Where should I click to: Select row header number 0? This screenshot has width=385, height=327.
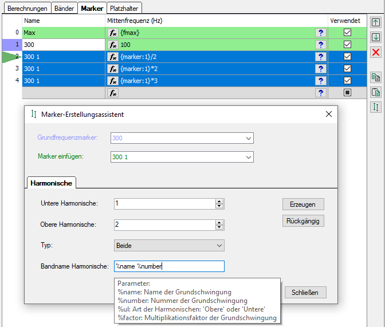pyautogui.click(x=12, y=33)
